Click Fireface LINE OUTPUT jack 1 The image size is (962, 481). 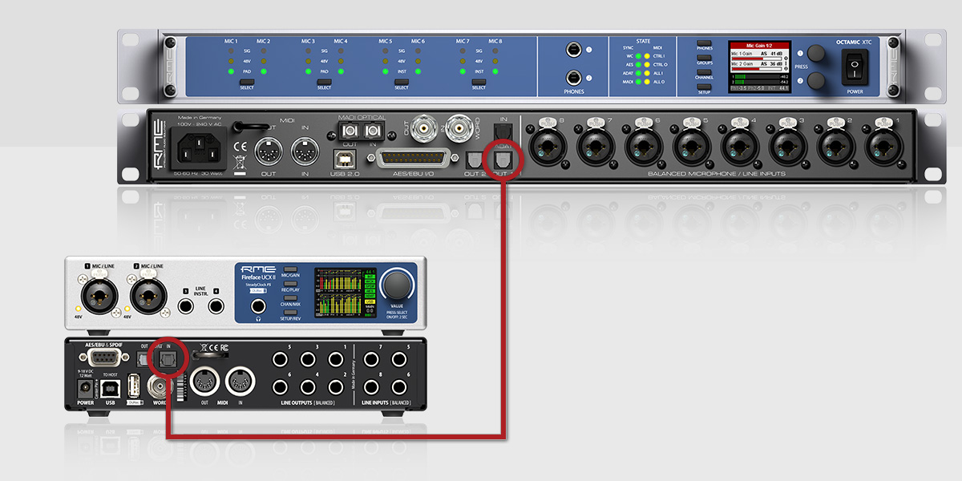point(336,359)
